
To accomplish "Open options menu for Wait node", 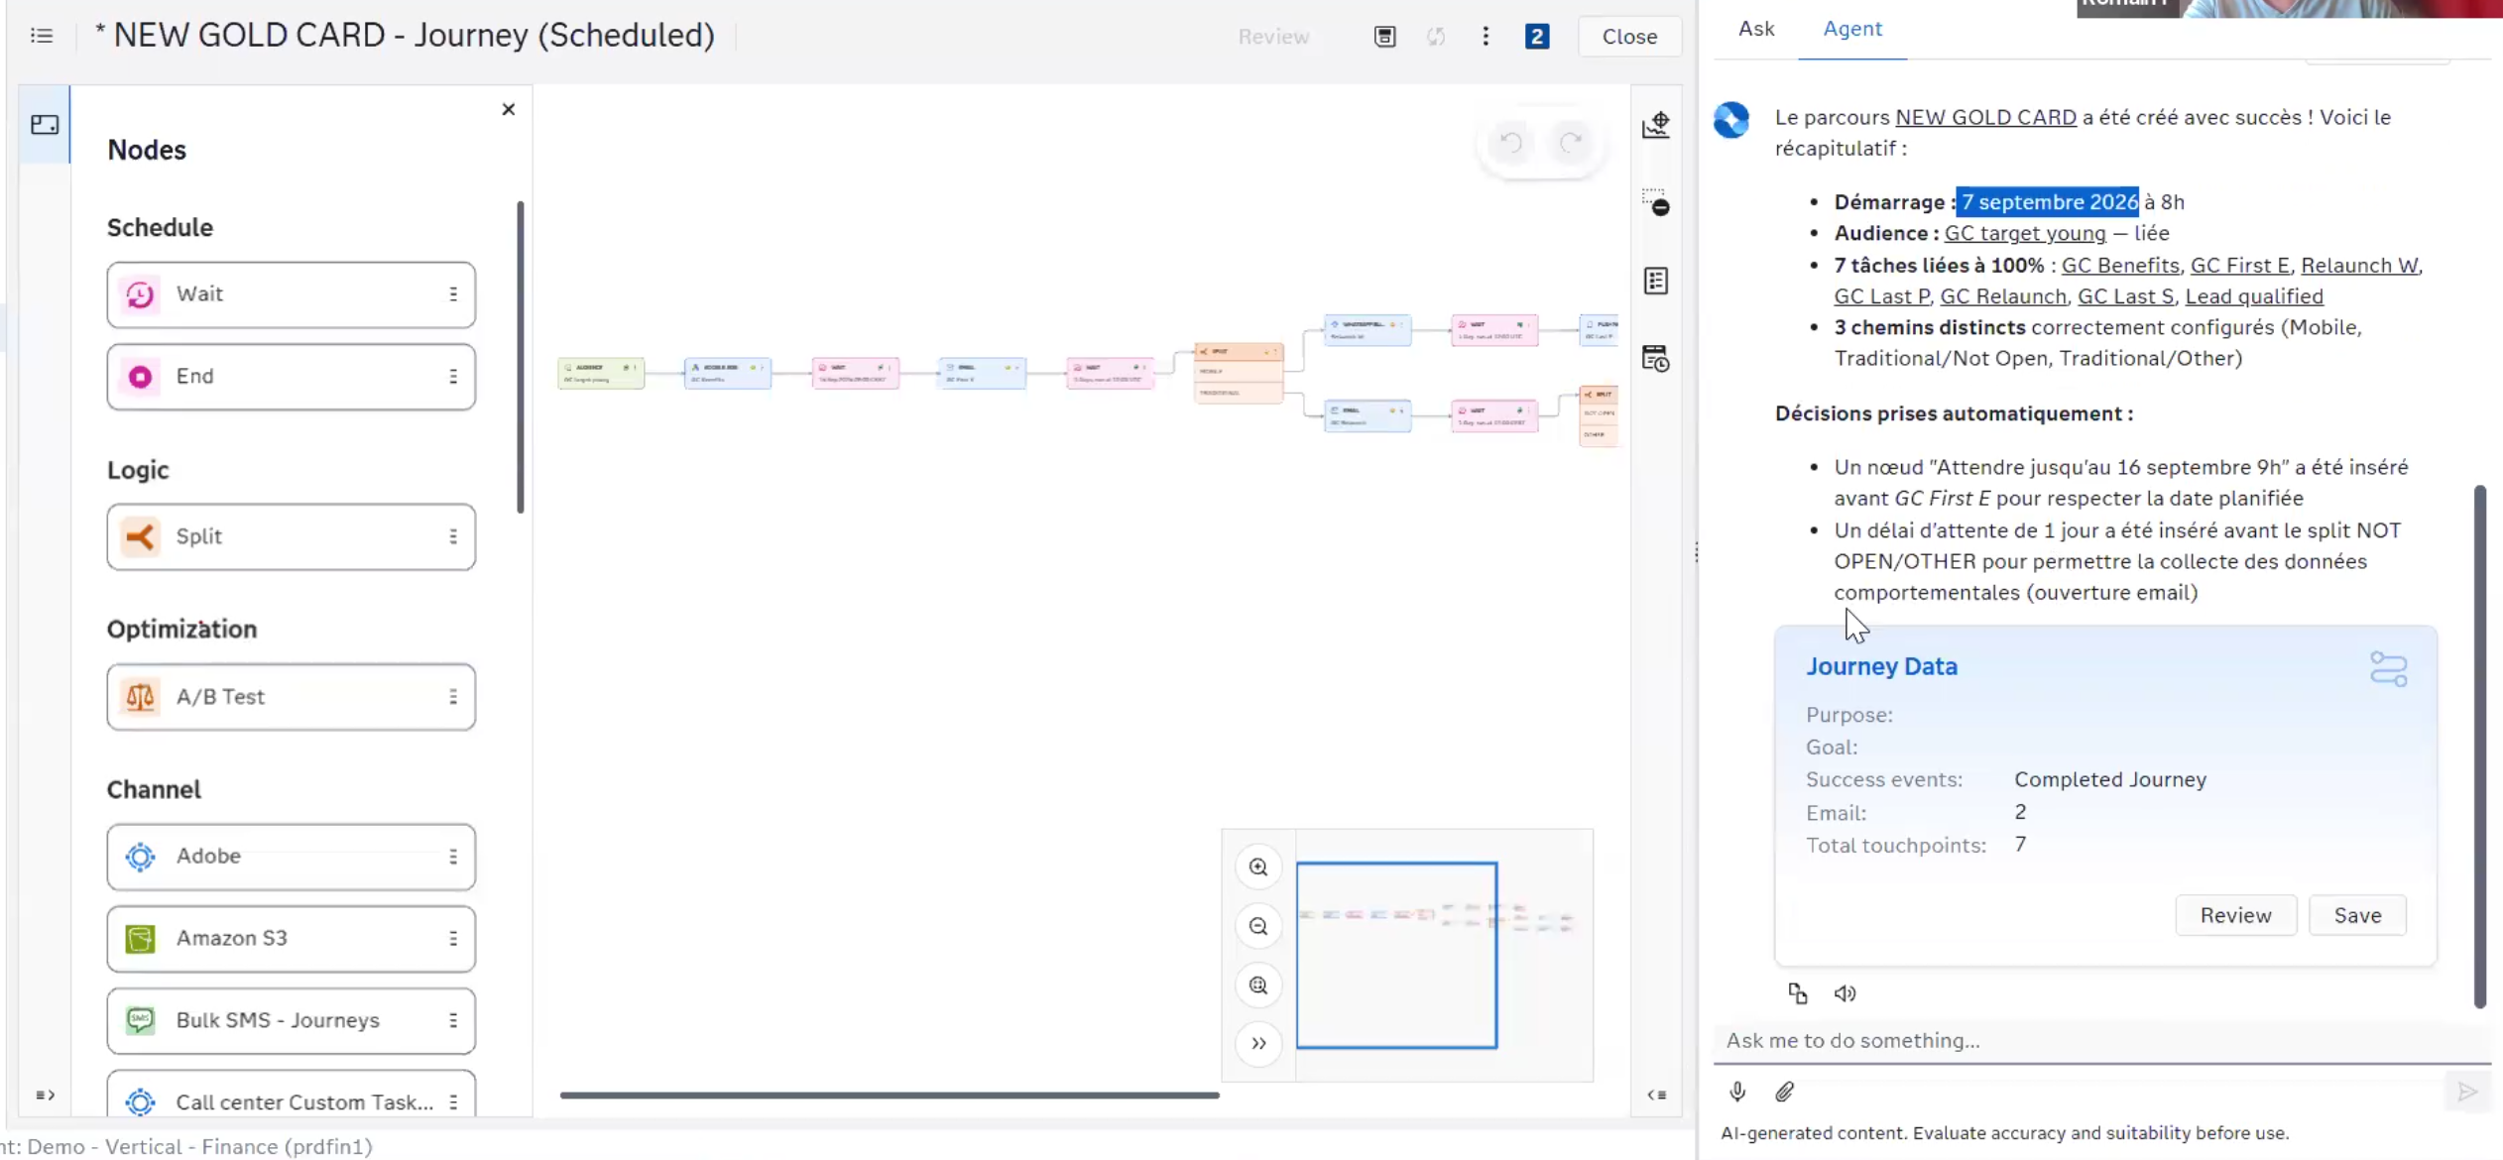I will click(453, 294).
